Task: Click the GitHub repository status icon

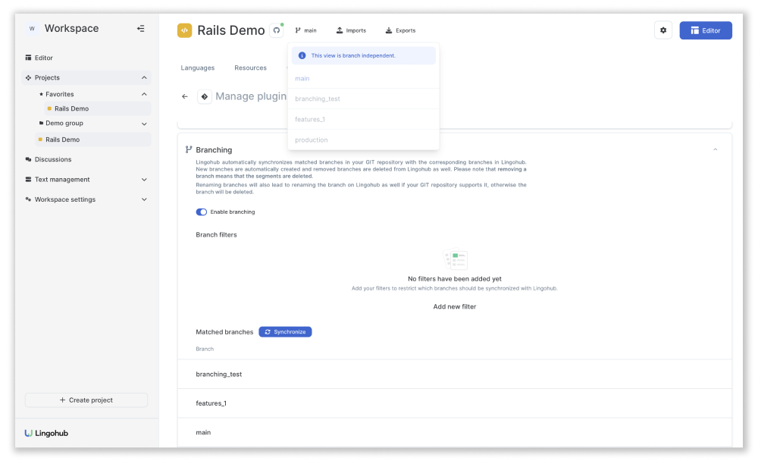Action: (x=277, y=30)
